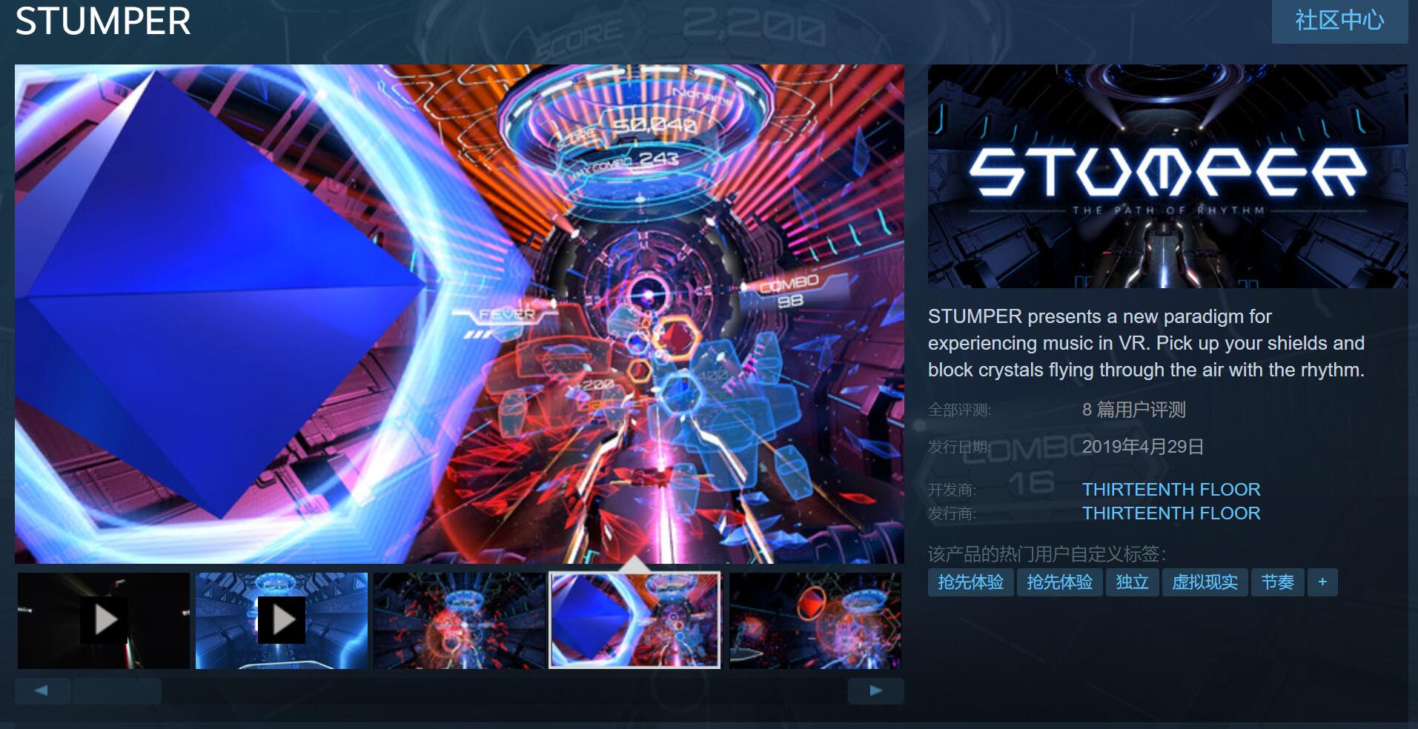Click the thumbnail strip scrollbar handle

click(x=117, y=690)
